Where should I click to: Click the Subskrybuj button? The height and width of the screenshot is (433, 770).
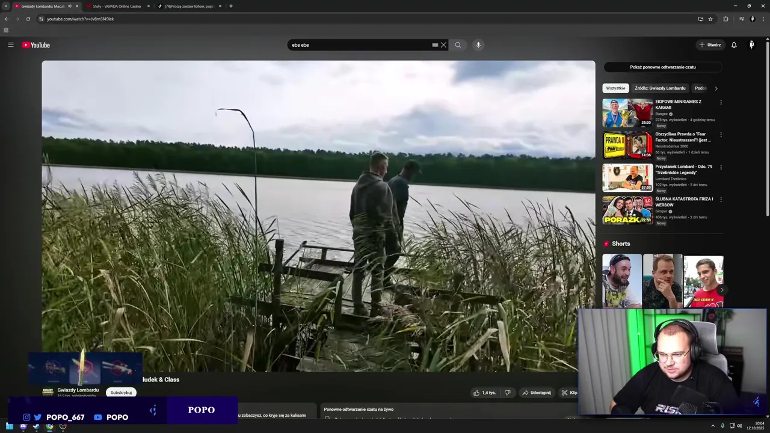121,393
